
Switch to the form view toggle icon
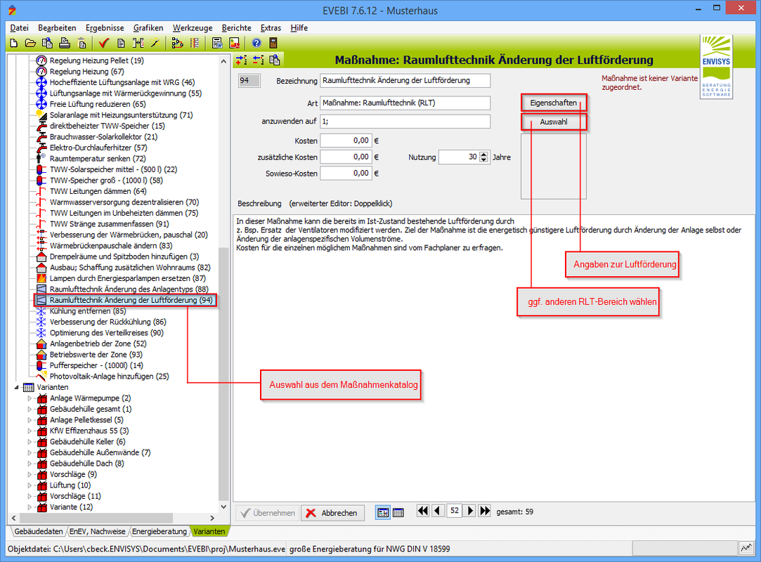click(x=383, y=512)
